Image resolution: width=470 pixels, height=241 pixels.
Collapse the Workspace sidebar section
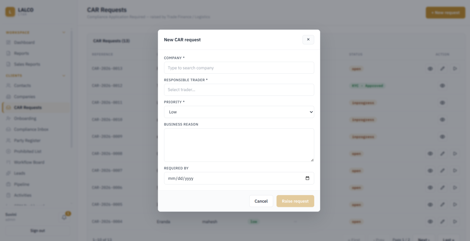click(x=64, y=32)
